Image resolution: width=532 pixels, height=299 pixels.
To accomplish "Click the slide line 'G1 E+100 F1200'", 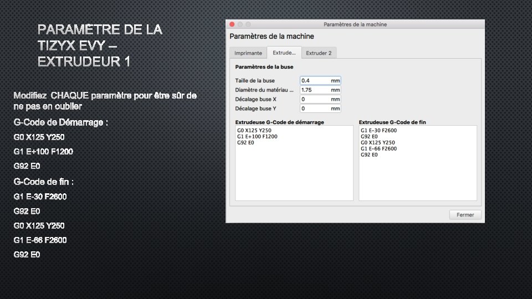I will point(43,152).
